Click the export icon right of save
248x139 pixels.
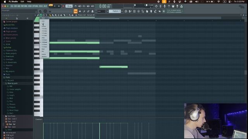(x=177, y=6)
